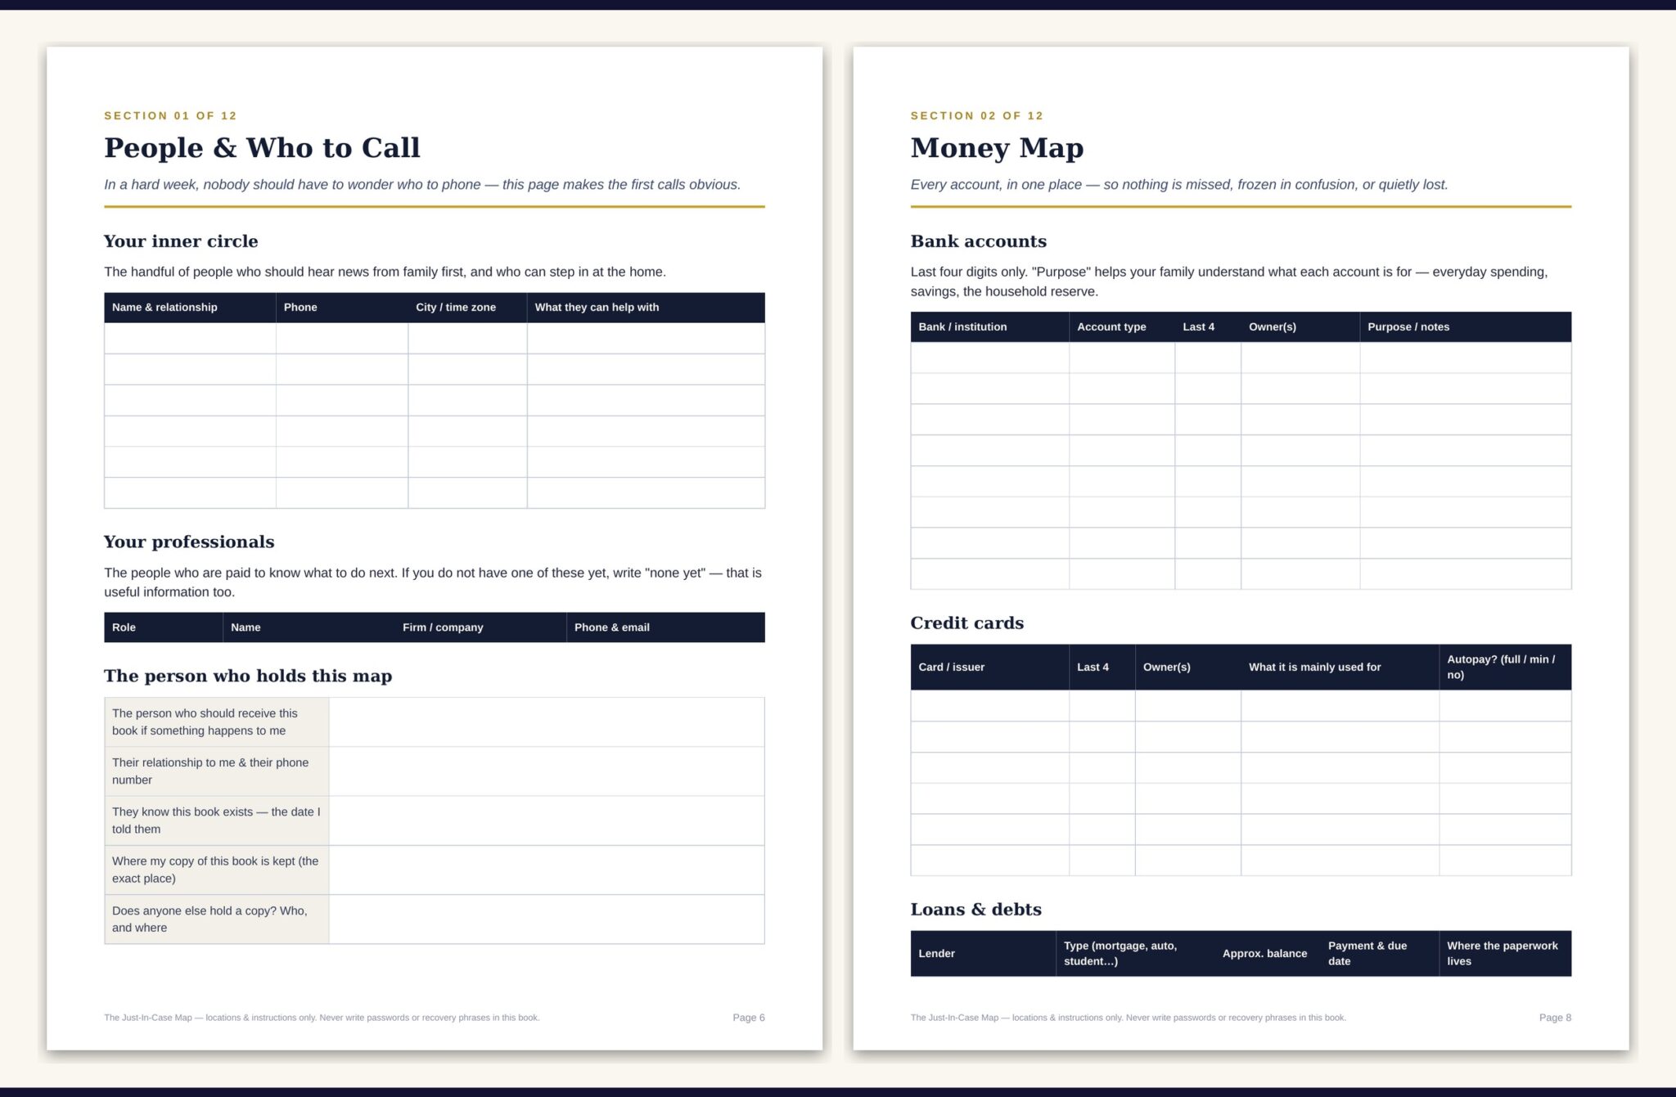Click 'Your inner circle' subheading
This screenshot has height=1097, width=1676.
[181, 241]
